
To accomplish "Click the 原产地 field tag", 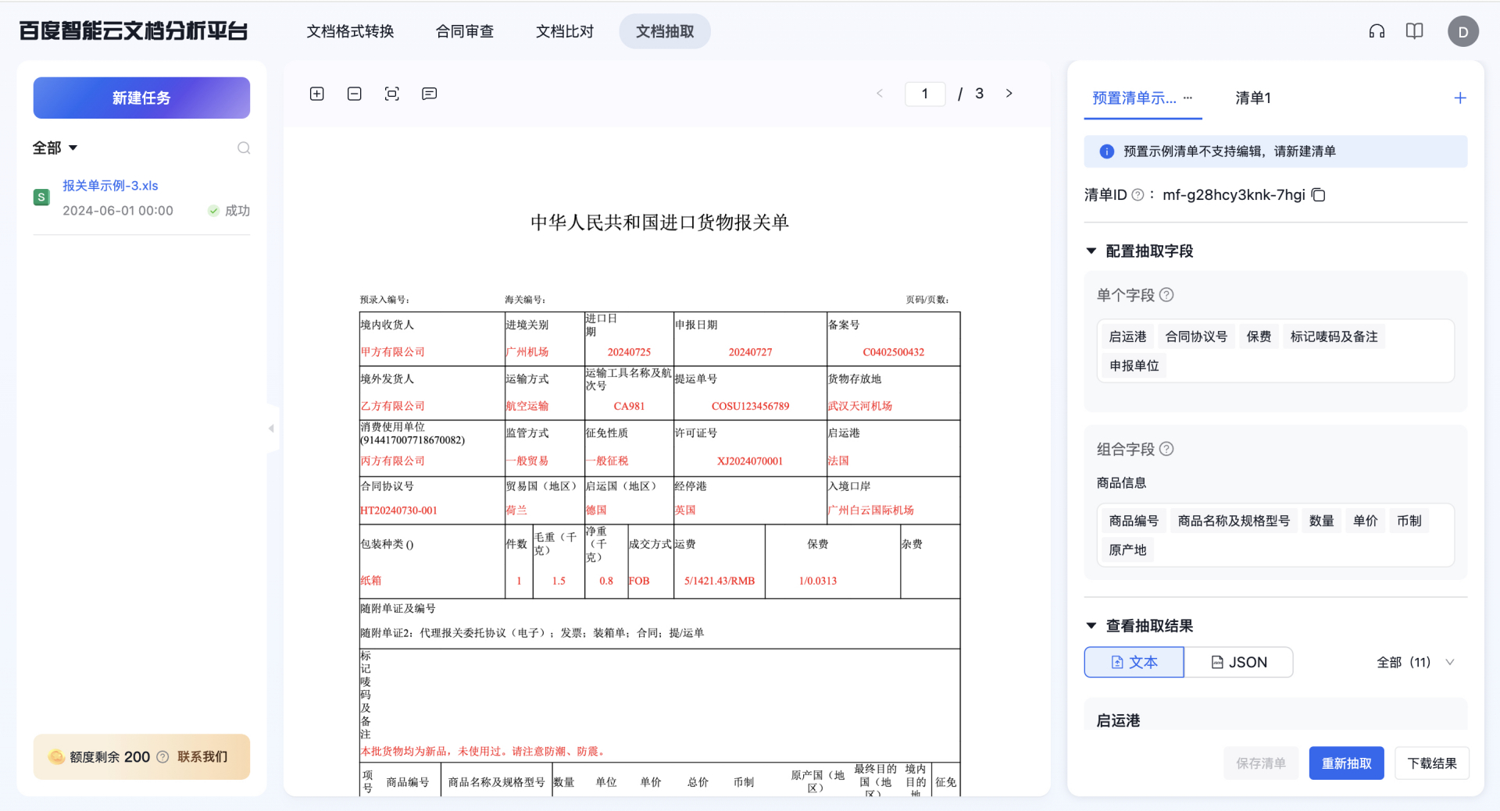I will pos(1127,550).
